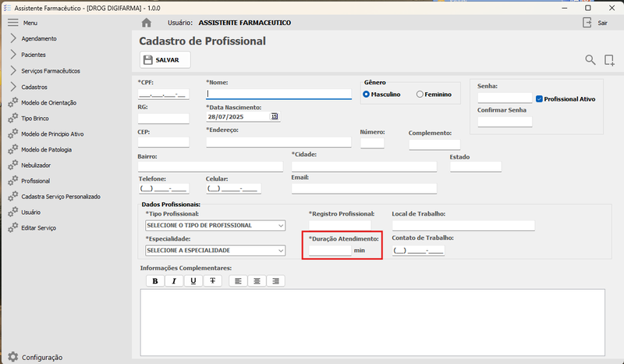The height and width of the screenshot is (364, 624).
Task: Toggle strikethrough text formatting
Action: coord(212,281)
